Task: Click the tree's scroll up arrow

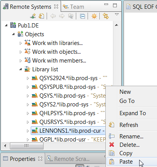Action: coord(116,25)
